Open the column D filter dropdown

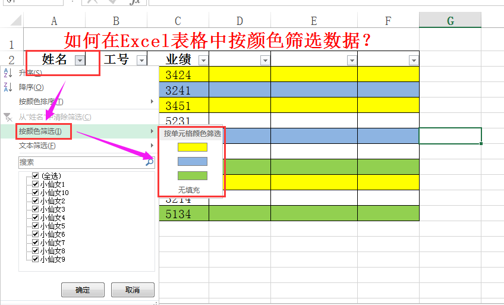pyautogui.click(x=265, y=60)
